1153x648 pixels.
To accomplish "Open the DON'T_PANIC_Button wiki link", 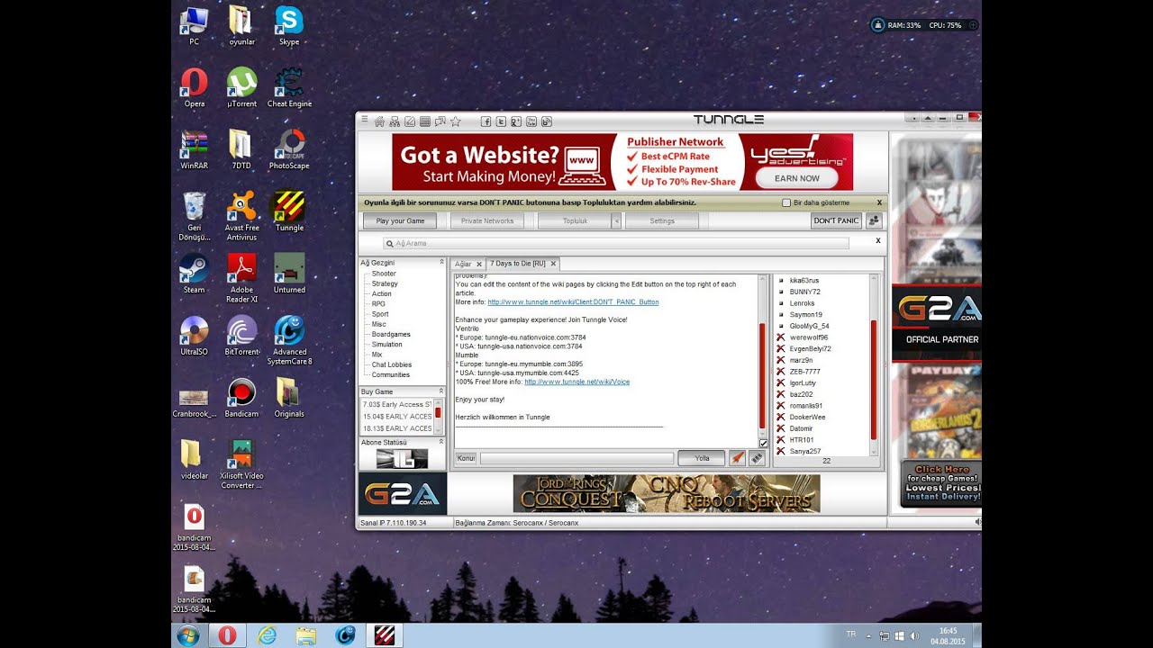I will point(573,302).
